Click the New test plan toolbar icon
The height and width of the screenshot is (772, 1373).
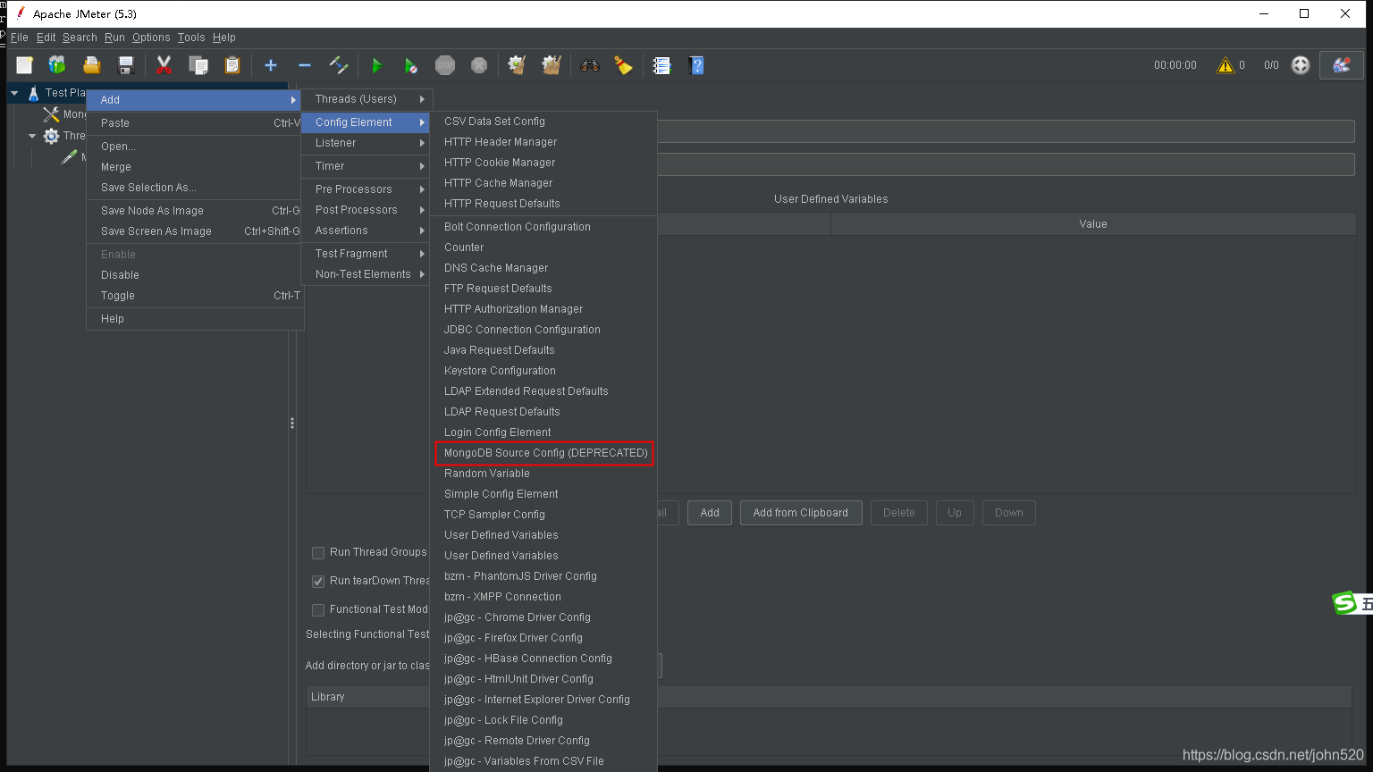(x=24, y=65)
